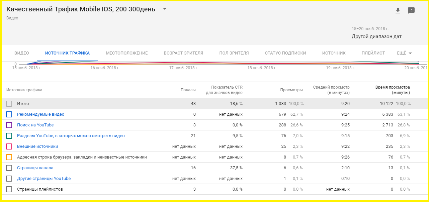Open the ЕЩЁ more tabs dropdown

click(404, 53)
